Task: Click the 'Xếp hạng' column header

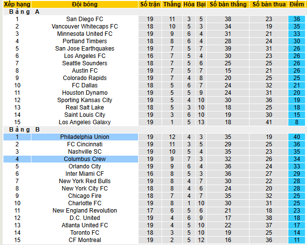Action: click(17, 4)
